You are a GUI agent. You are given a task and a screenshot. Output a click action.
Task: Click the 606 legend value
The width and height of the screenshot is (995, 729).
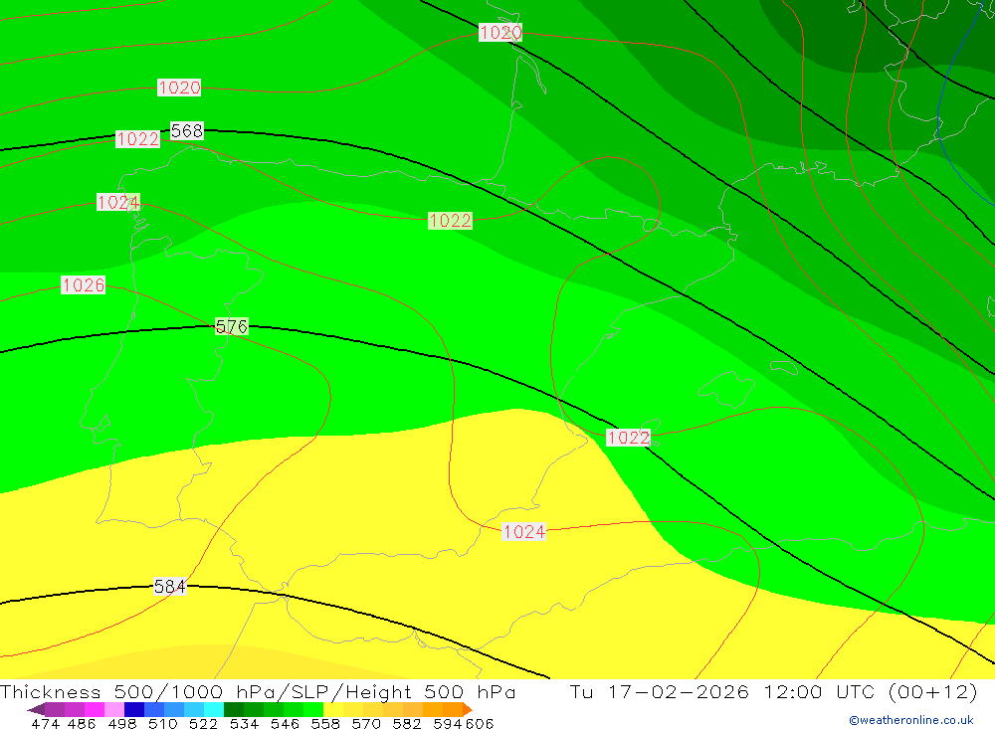tap(480, 723)
